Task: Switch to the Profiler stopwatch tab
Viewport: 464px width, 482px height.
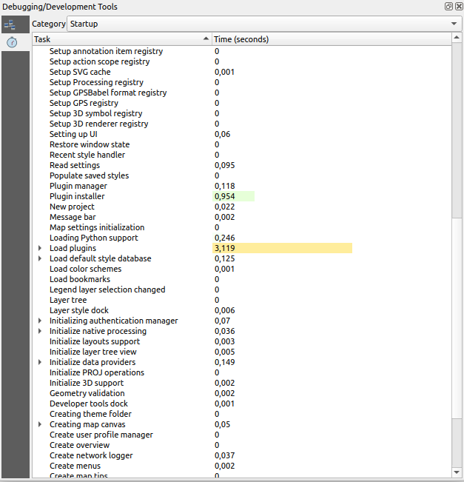Action: click(x=11, y=43)
